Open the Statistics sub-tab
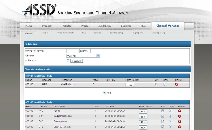The height and width of the screenshot is (130, 212). (98, 33)
